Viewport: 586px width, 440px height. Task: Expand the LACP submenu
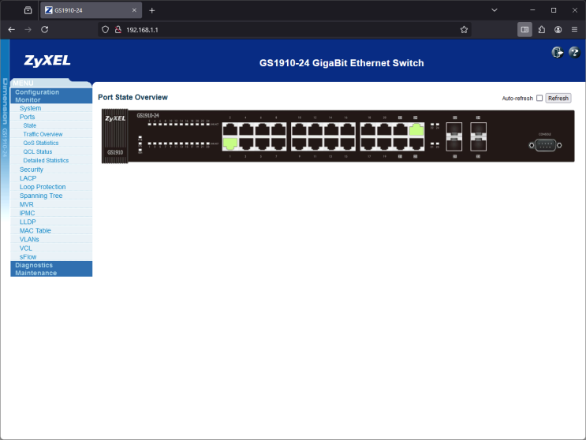pos(28,177)
